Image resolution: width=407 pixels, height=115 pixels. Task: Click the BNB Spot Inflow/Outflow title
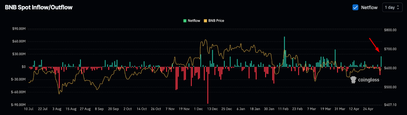pyautogui.click(x=39, y=7)
